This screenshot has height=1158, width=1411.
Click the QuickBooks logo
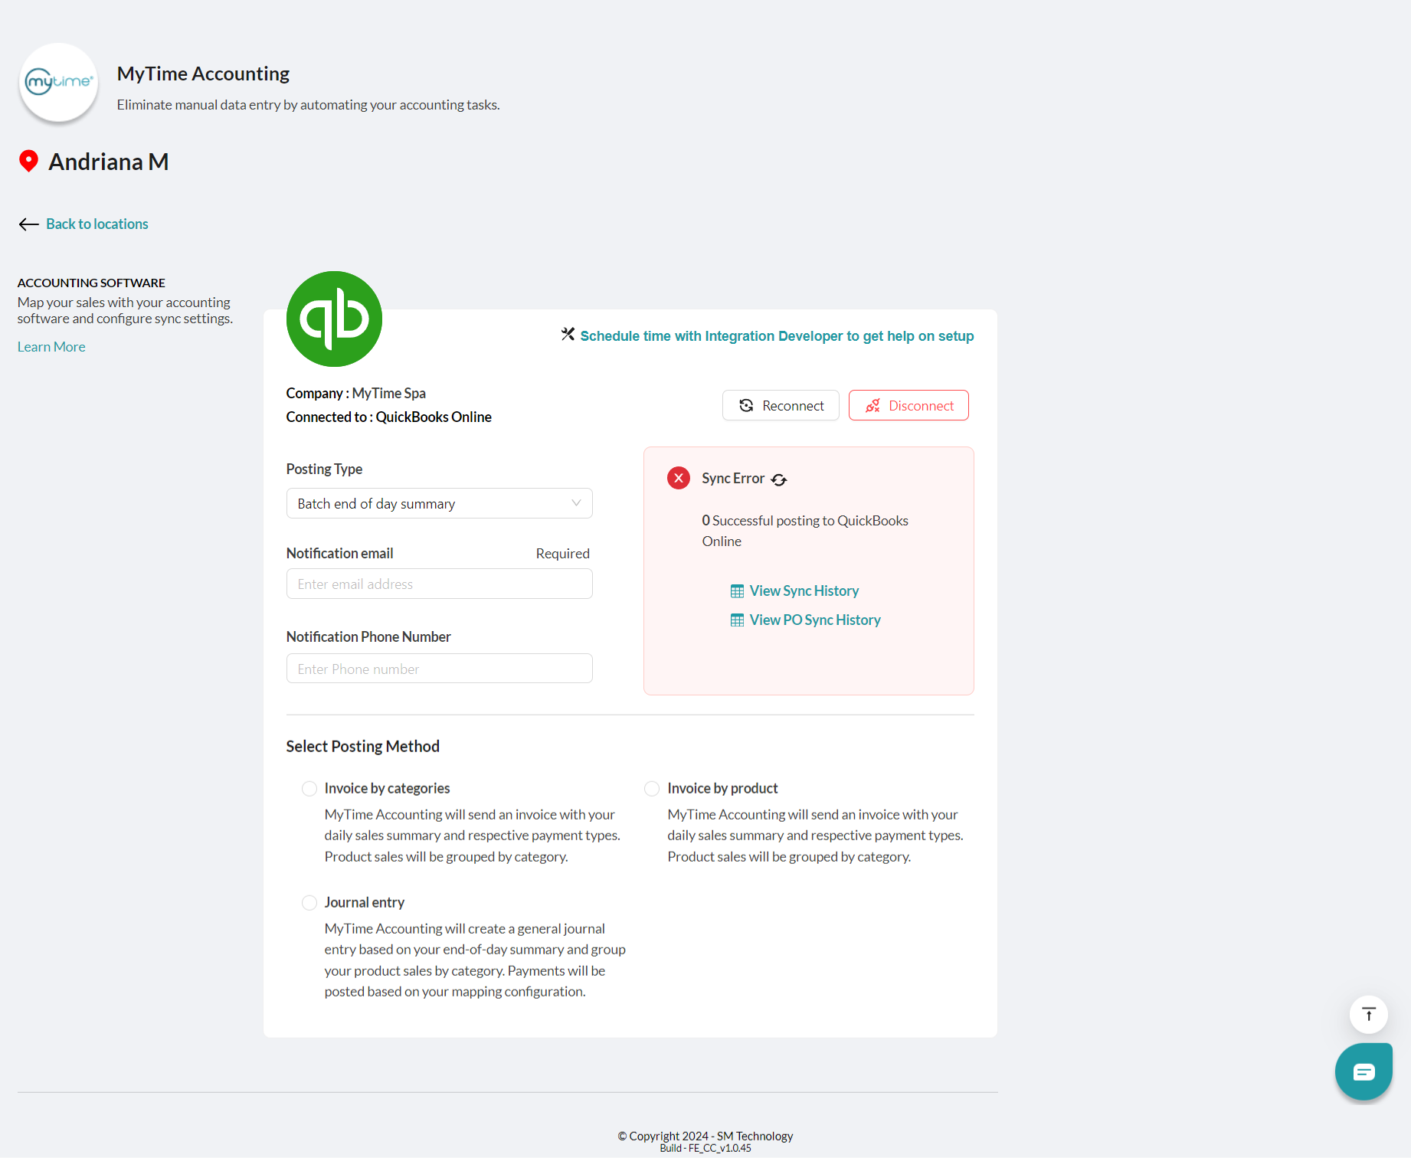[x=334, y=319]
